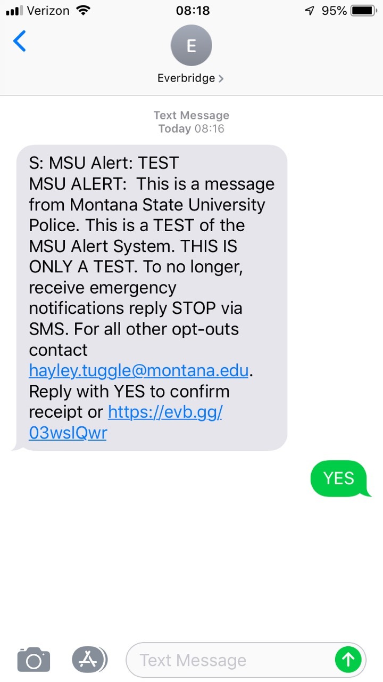Open the App Store apps drawer
Screen dimensions: 383x682
pyautogui.click(x=89, y=660)
